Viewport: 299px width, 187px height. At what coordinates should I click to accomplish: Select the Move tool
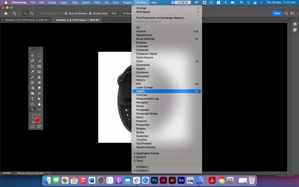click(32, 56)
